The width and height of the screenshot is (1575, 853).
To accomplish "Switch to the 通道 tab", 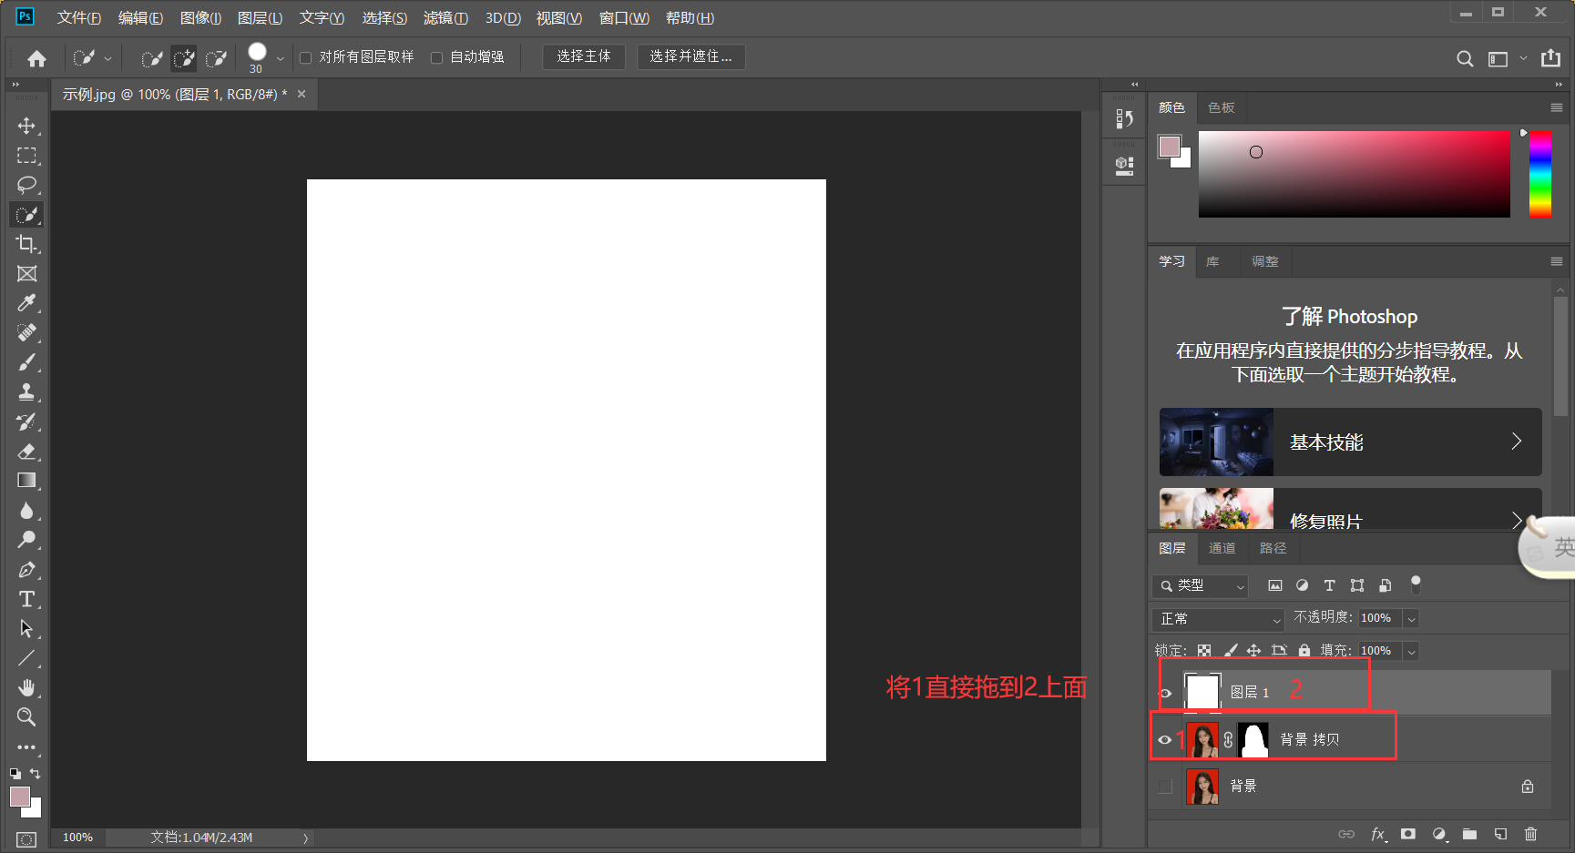I will coord(1222,548).
